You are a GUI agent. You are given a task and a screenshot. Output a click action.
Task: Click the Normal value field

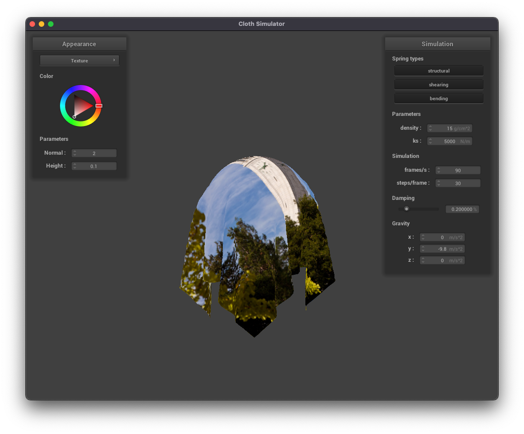point(94,153)
